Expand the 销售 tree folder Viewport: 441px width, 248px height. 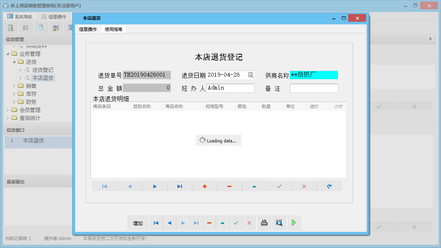tap(15, 86)
